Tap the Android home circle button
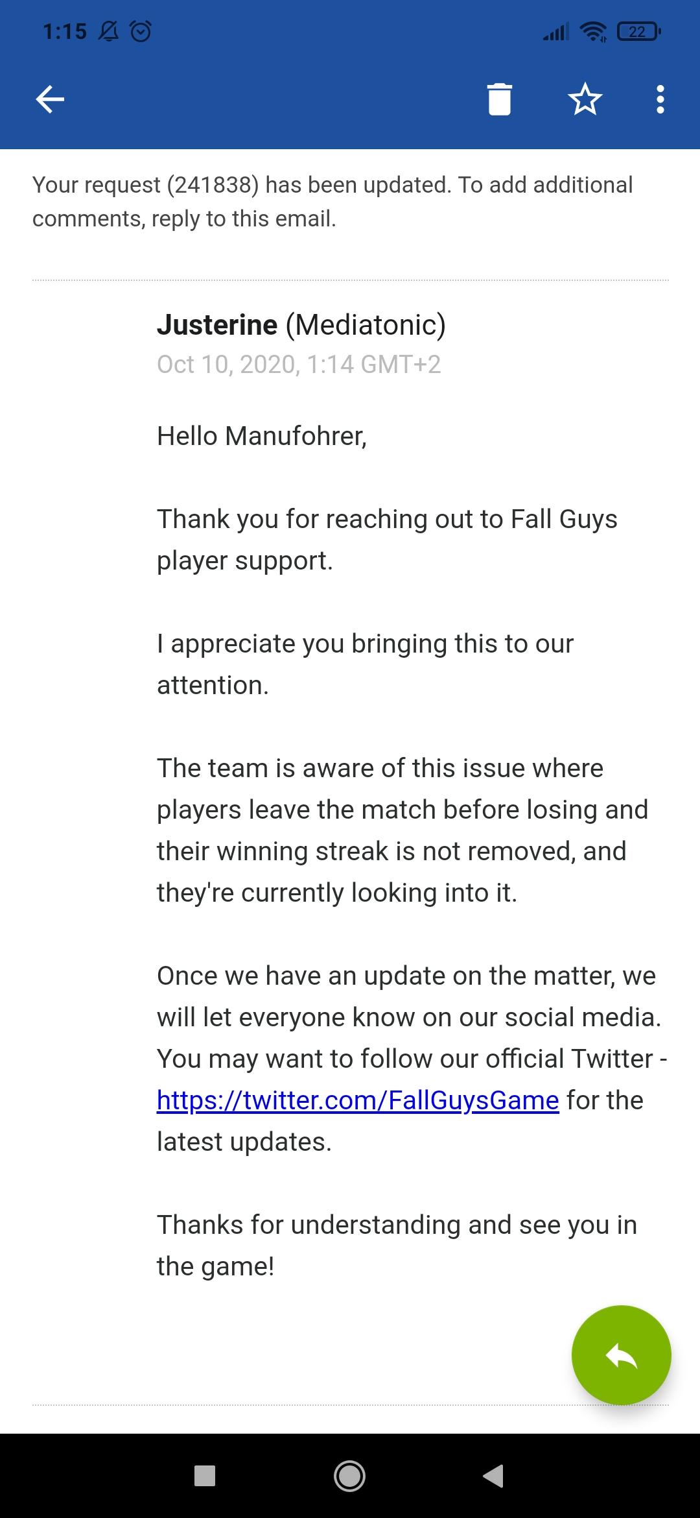Screen dimensions: 700x1518 pos(349,1476)
